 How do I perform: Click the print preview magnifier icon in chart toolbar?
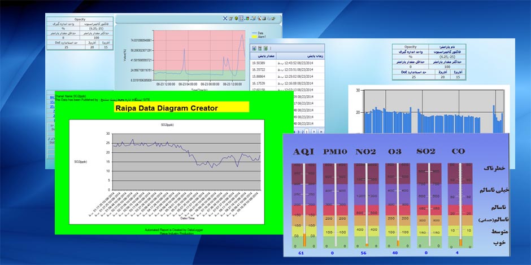click(259, 18)
